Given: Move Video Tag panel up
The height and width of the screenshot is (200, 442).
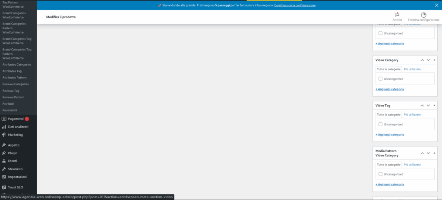Looking at the screenshot, I should point(422,105).
